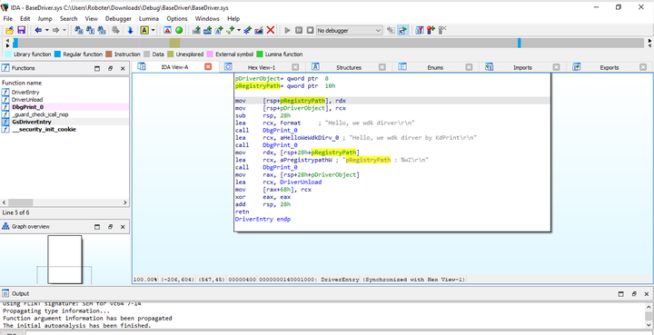Viewport: 654px width, 335px height.
Task: Click the debugger stop square button
Action: pyautogui.click(x=310, y=30)
